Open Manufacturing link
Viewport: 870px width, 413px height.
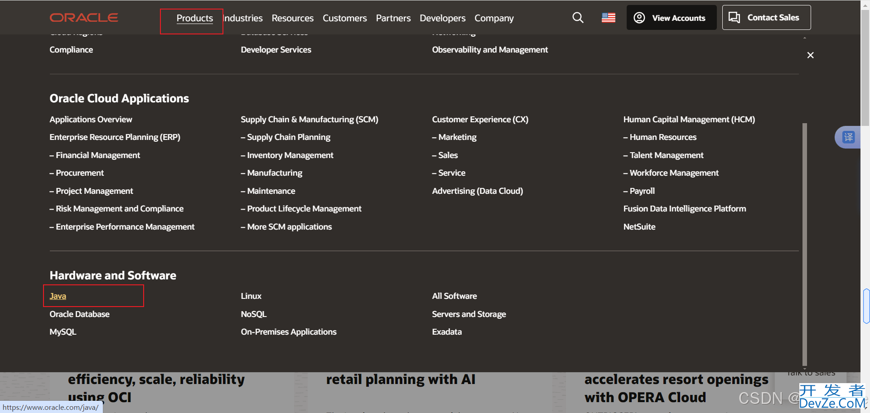click(271, 173)
